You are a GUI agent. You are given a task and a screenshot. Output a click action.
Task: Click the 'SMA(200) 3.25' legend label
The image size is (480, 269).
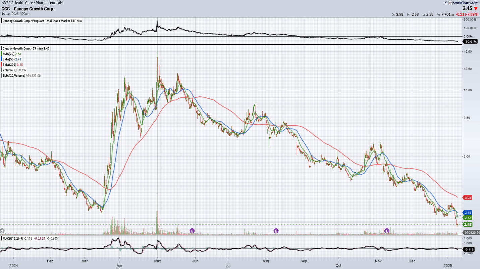click(x=13, y=64)
